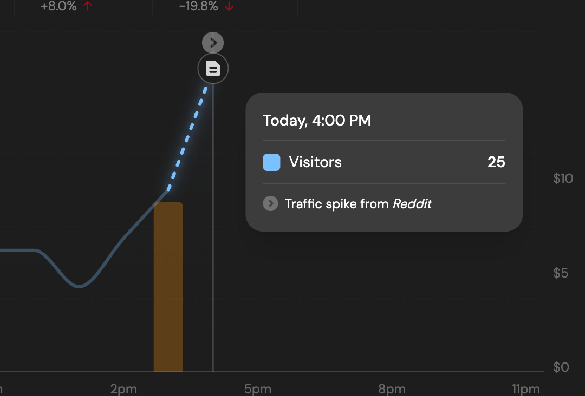Click the 2pm label on time axis

pos(123,389)
